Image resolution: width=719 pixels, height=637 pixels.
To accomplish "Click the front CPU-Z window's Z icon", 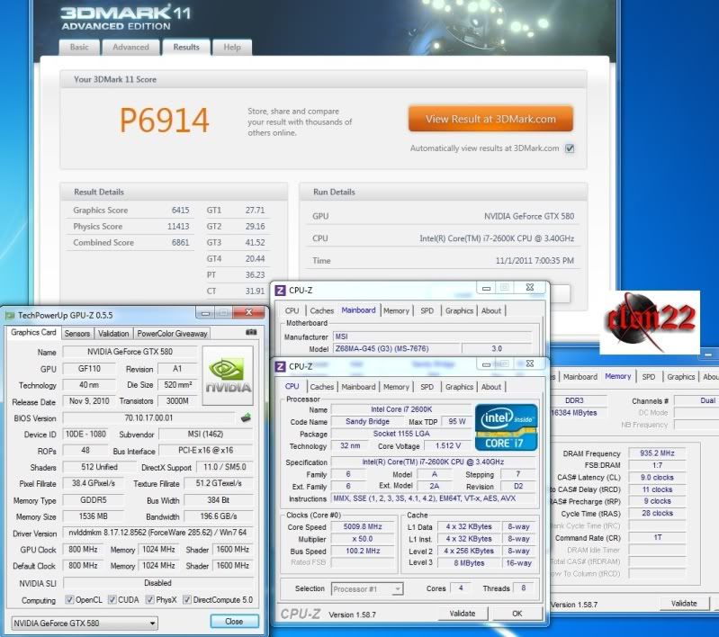I will tap(280, 366).
